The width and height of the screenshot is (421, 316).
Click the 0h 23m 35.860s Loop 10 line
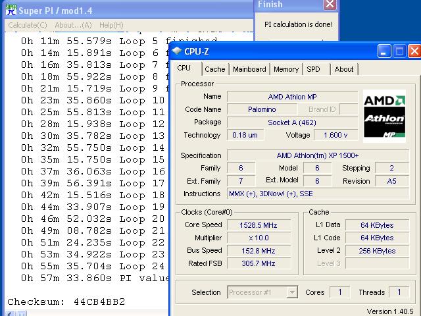pyautogui.click(x=93, y=101)
